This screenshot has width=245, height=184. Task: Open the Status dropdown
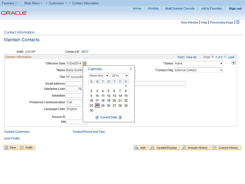click(198, 63)
